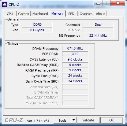Viewport: 127px width, 126px height.
Task: Click the empty DRAM Idle Timer field
Action: tap(75, 92)
